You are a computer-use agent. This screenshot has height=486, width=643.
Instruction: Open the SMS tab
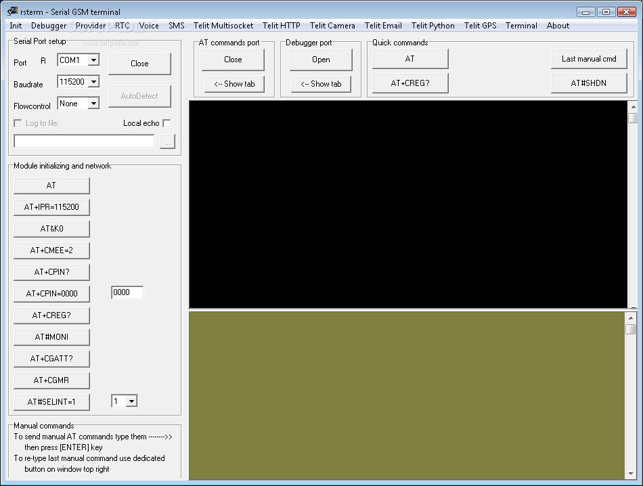[x=177, y=26]
